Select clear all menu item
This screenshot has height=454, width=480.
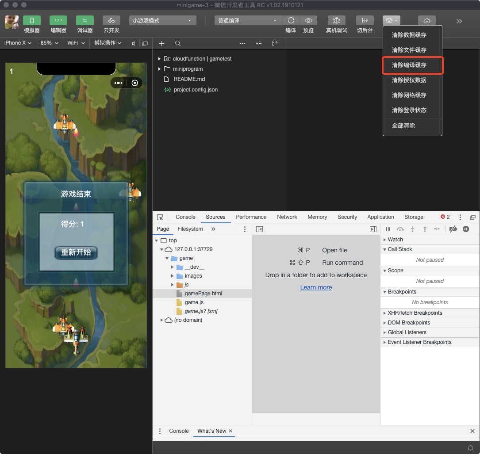click(x=412, y=126)
